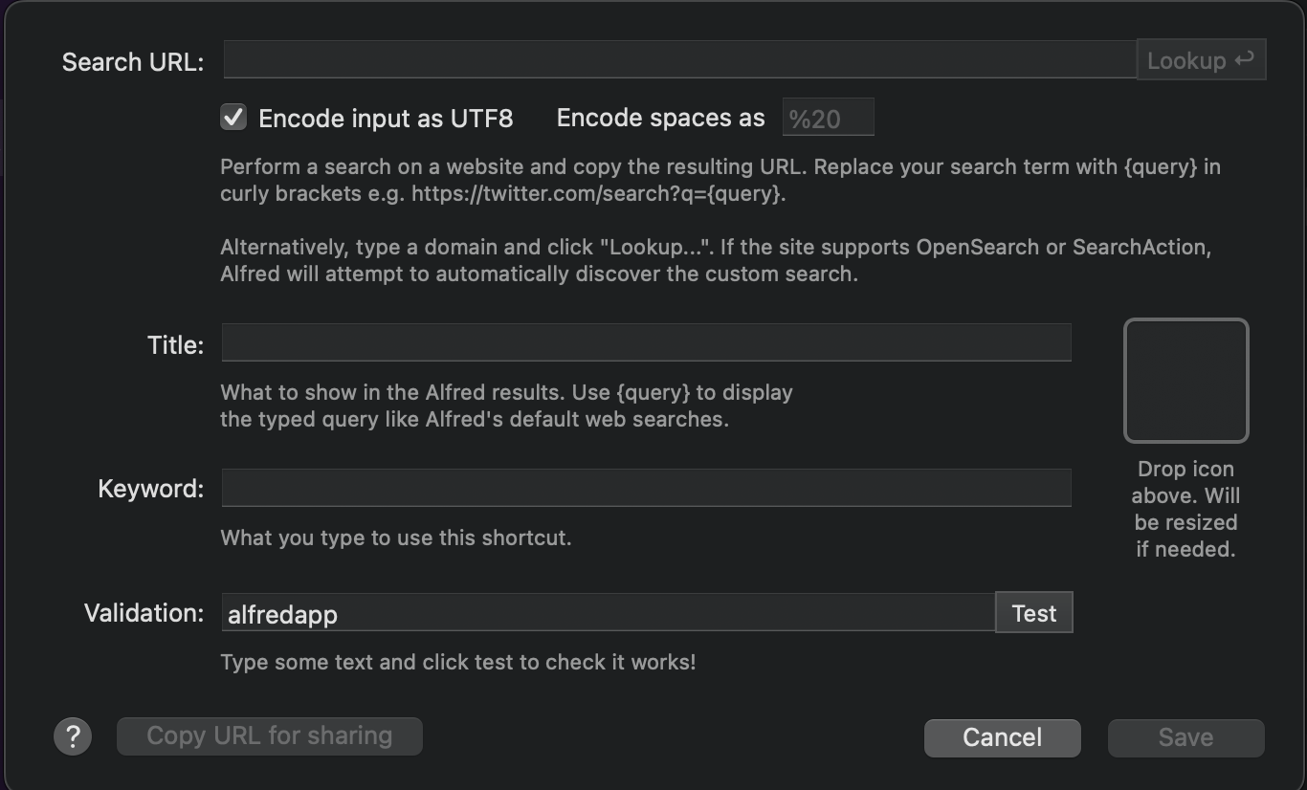Focus the Search URL text field

679,59
